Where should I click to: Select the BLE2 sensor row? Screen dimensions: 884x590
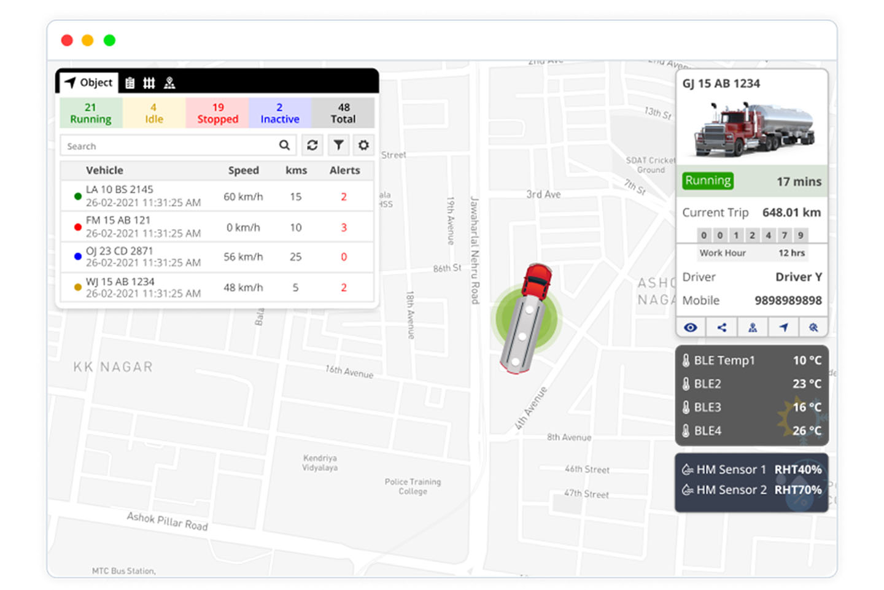coord(752,384)
